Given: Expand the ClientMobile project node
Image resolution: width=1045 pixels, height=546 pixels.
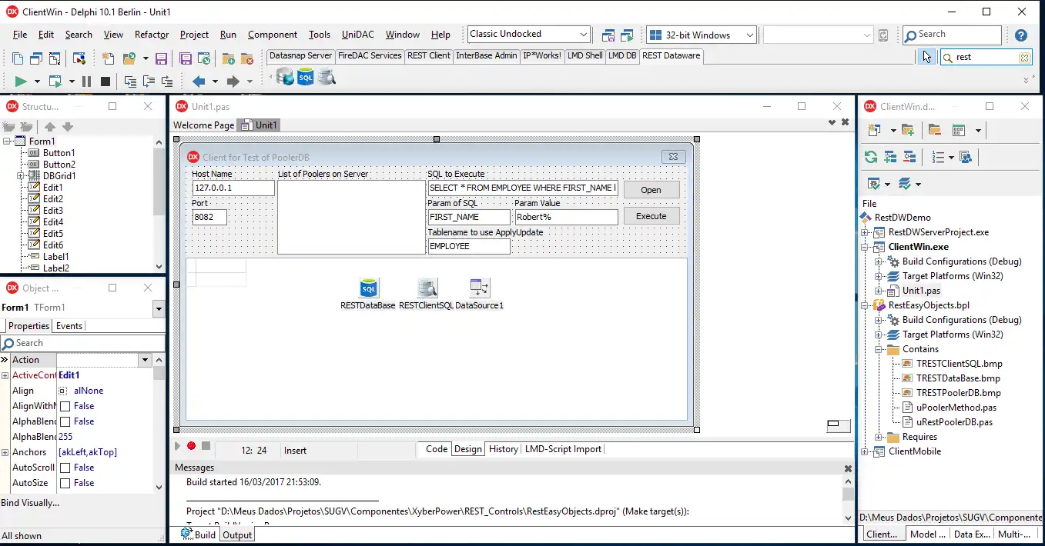Looking at the screenshot, I should (865, 451).
